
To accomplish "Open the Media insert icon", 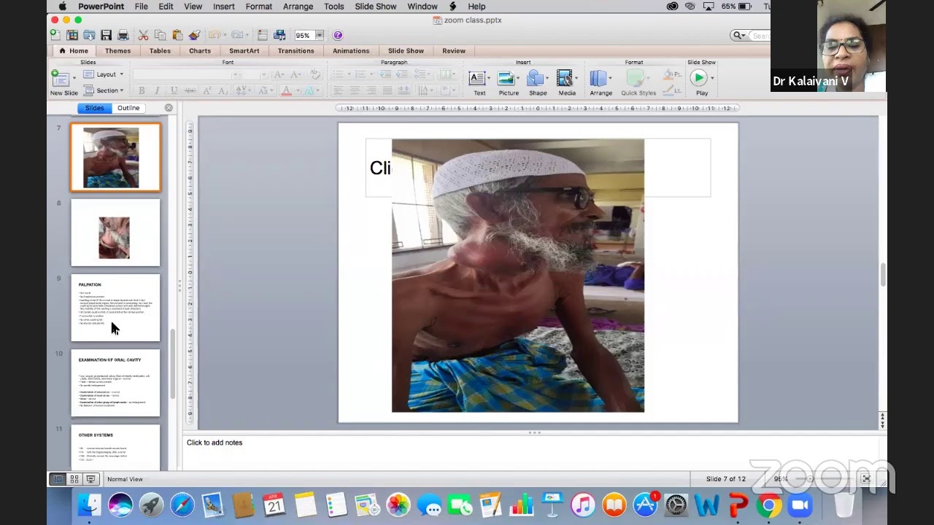I will tap(567, 83).
